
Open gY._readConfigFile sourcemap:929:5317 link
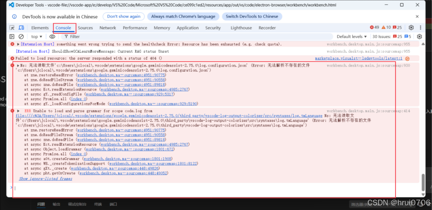click(130, 94)
